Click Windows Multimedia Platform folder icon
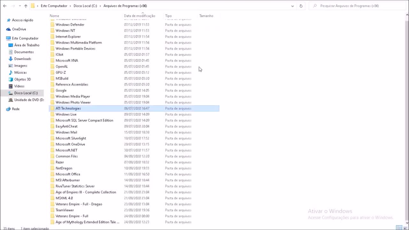This screenshot has width=409, height=230. click(53, 42)
